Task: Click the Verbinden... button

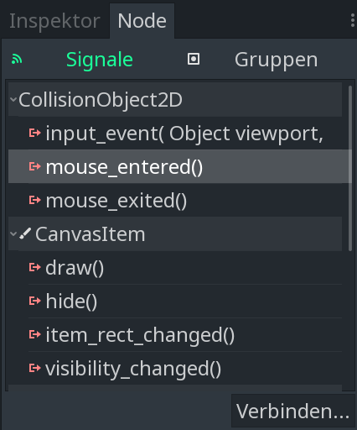Action: 292,411
